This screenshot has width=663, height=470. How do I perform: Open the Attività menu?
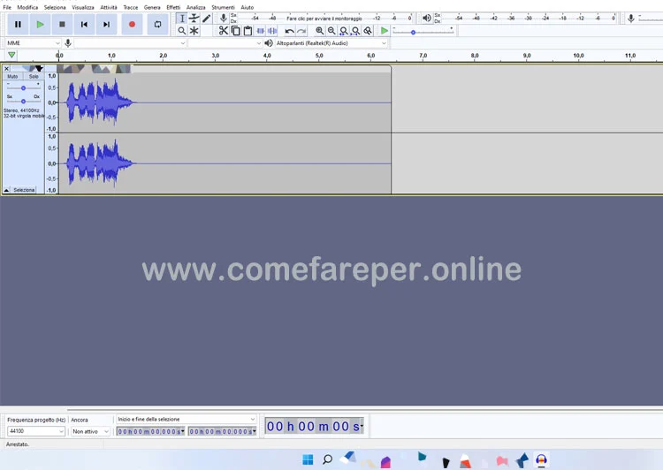pyautogui.click(x=109, y=7)
